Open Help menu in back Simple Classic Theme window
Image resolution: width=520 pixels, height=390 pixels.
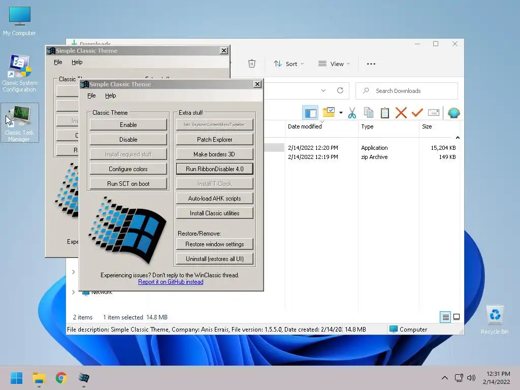(x=77, y=62)
